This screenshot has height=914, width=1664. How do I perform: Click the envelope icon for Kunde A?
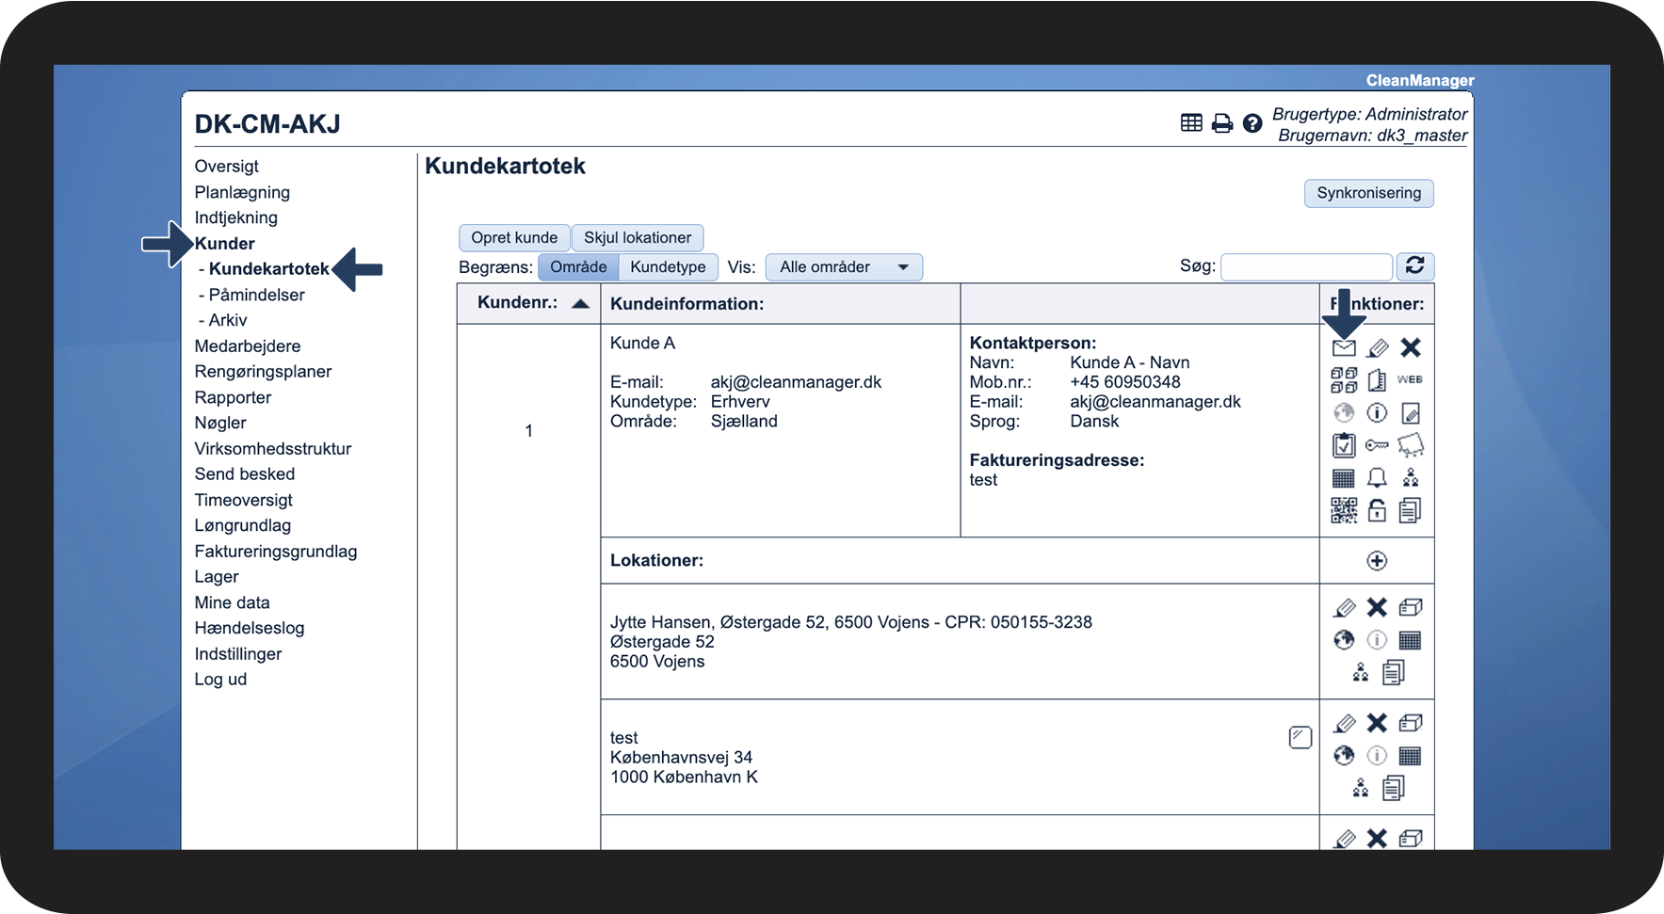click(x=1344, y=348)
